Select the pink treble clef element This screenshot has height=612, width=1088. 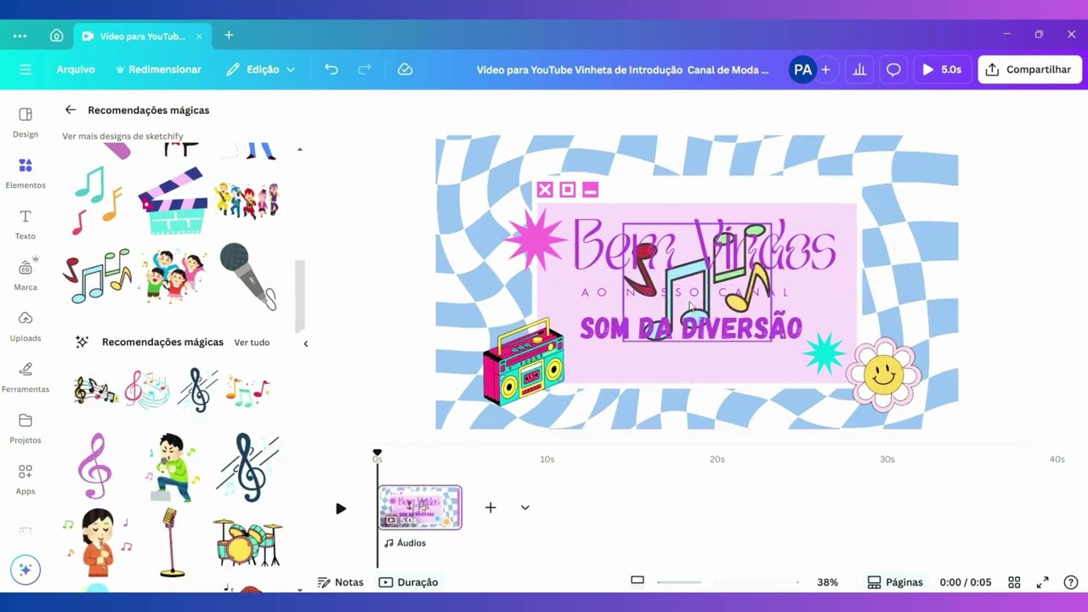(94, 466)
